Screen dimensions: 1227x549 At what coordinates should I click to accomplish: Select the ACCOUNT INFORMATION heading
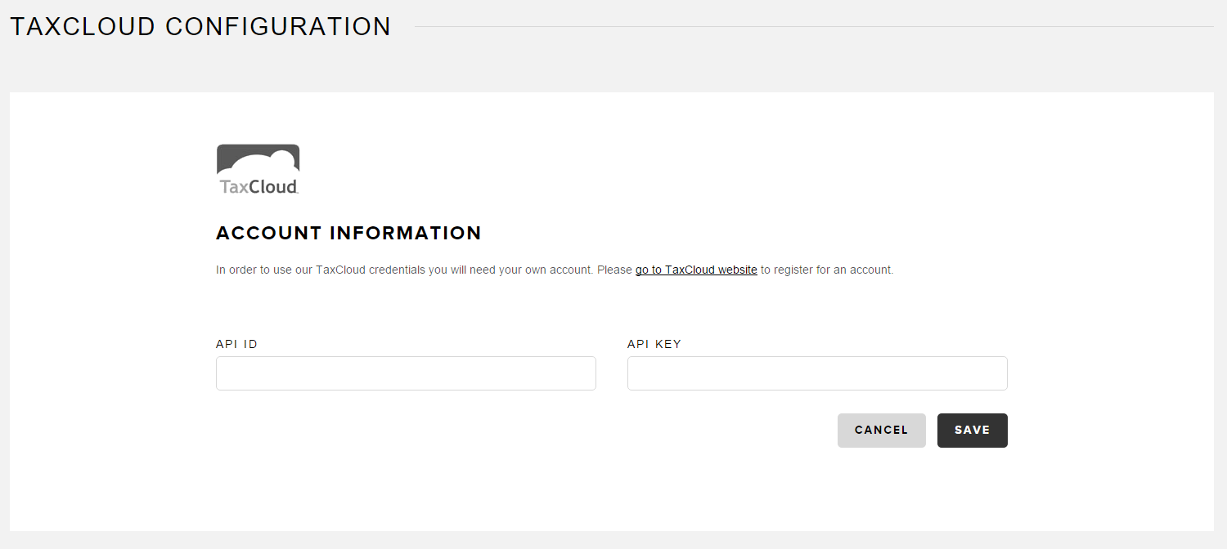pos(349,233)
